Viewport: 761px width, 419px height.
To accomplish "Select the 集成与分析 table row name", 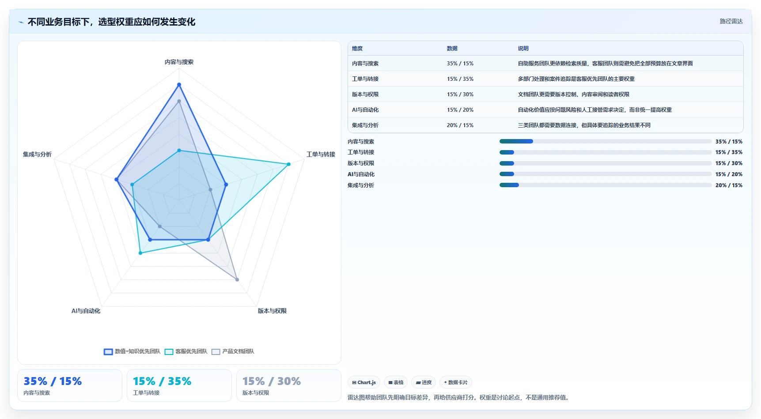I will 365,125.
